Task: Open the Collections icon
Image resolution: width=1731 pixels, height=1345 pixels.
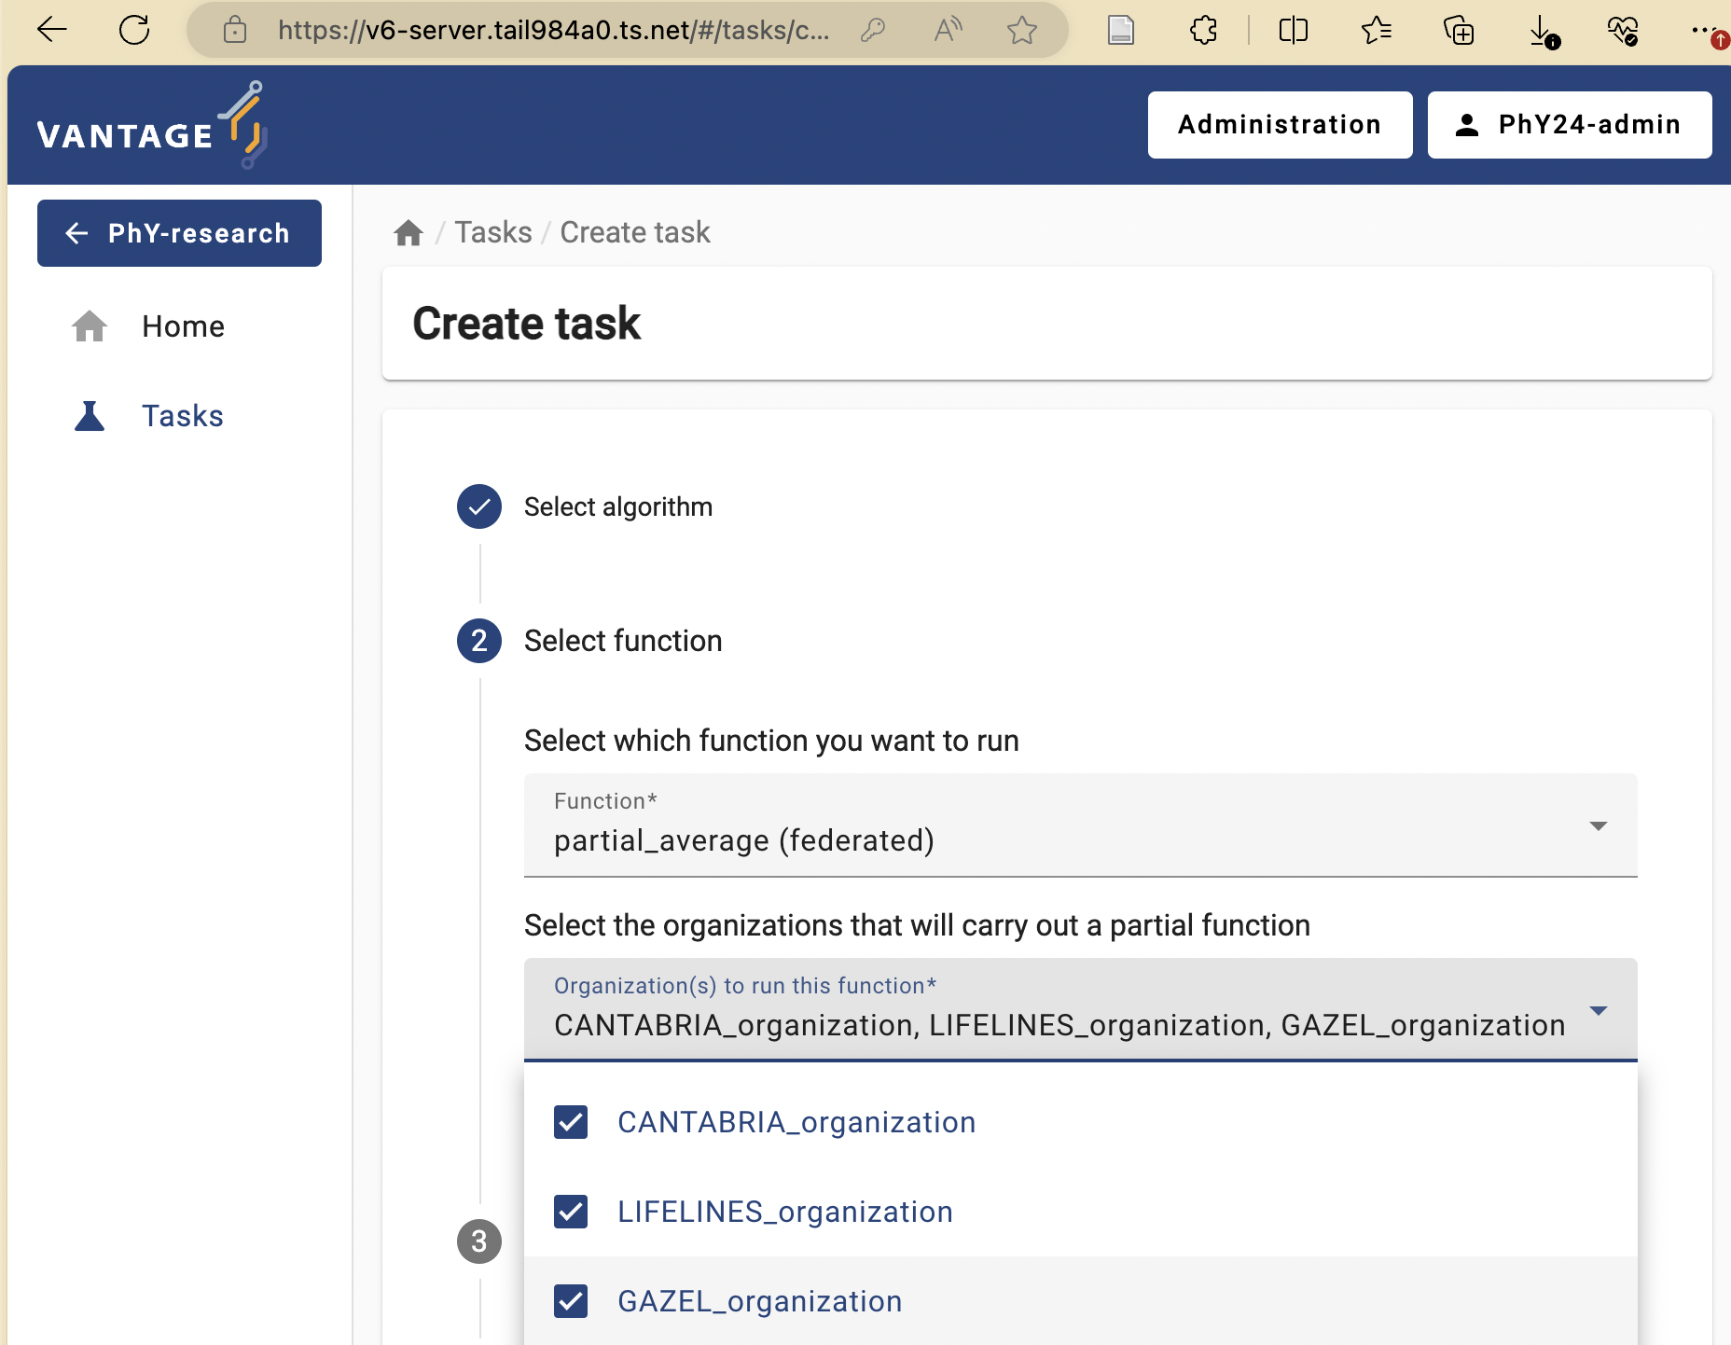Action: [x=1459, y=31]
